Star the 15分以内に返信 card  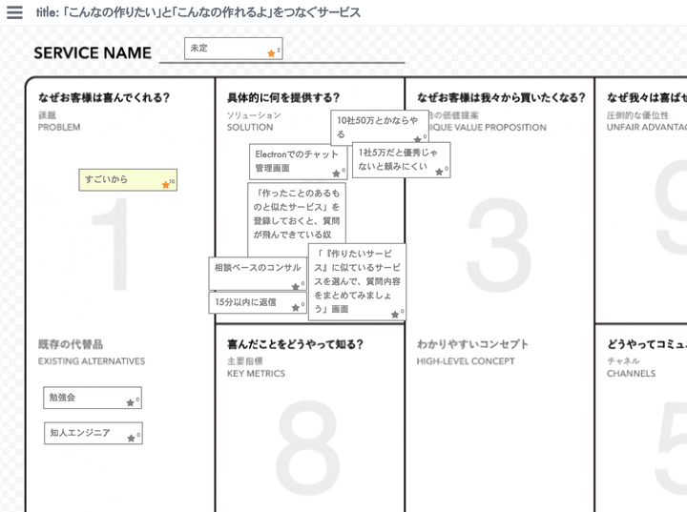tap(295, 307)
